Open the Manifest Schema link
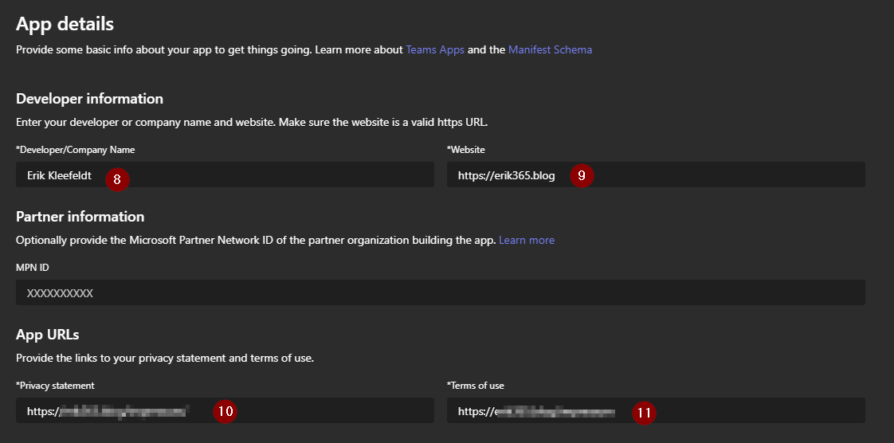The width and height of the screenshot is (894, 443). tap(550, 49)
